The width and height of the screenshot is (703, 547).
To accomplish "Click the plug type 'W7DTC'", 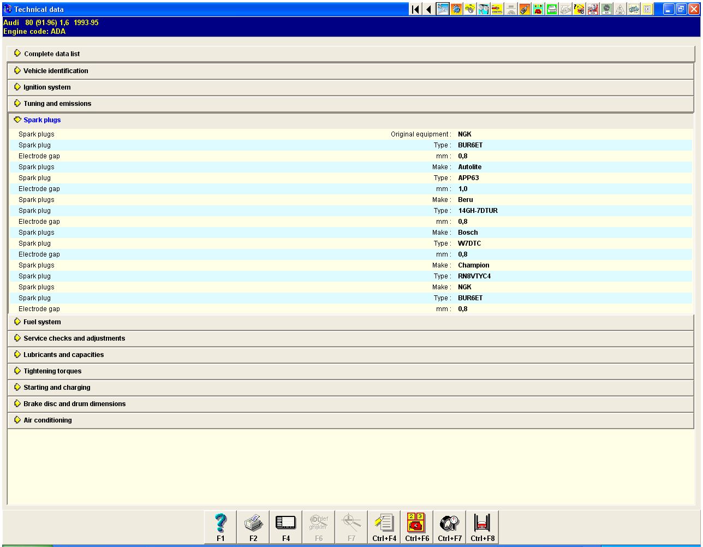I will pyautogui.click(x=469, y=243).
